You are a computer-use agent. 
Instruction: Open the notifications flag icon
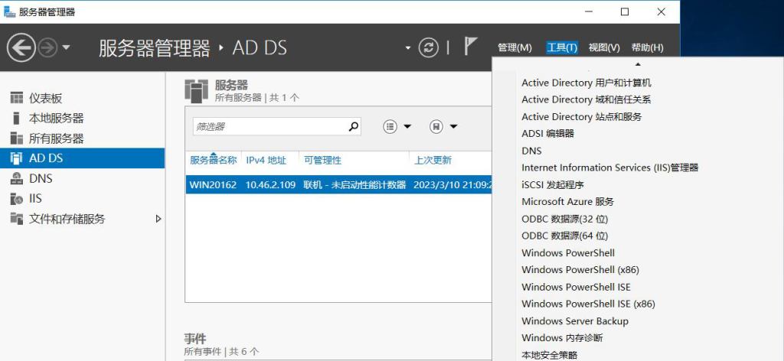(x=471, y=47)
